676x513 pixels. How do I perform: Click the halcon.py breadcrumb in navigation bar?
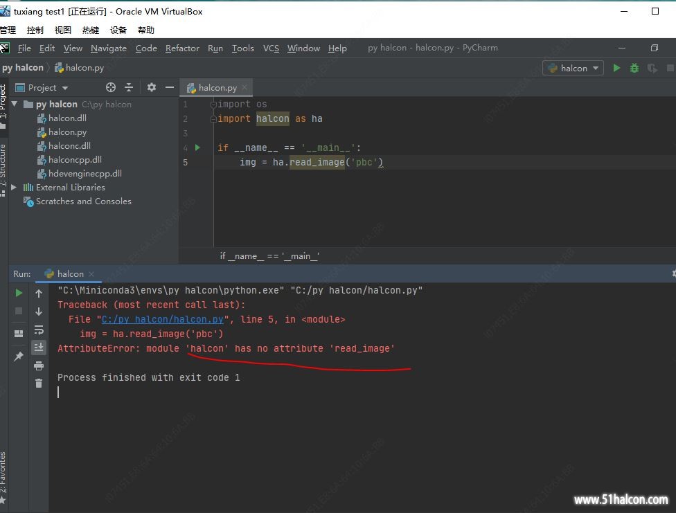pyautogui.click(x=80, y=68)
